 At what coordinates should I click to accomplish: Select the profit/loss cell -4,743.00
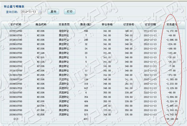click(x=172, y=115)
